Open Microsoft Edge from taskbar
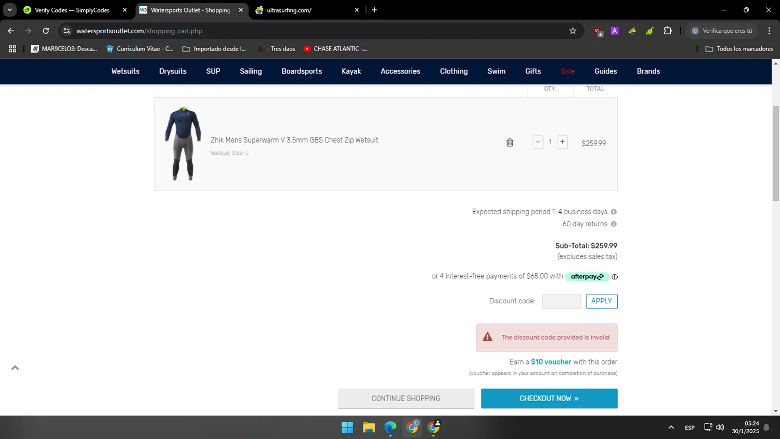Viewport: 780px width, 439px height. tap(391, 428)
